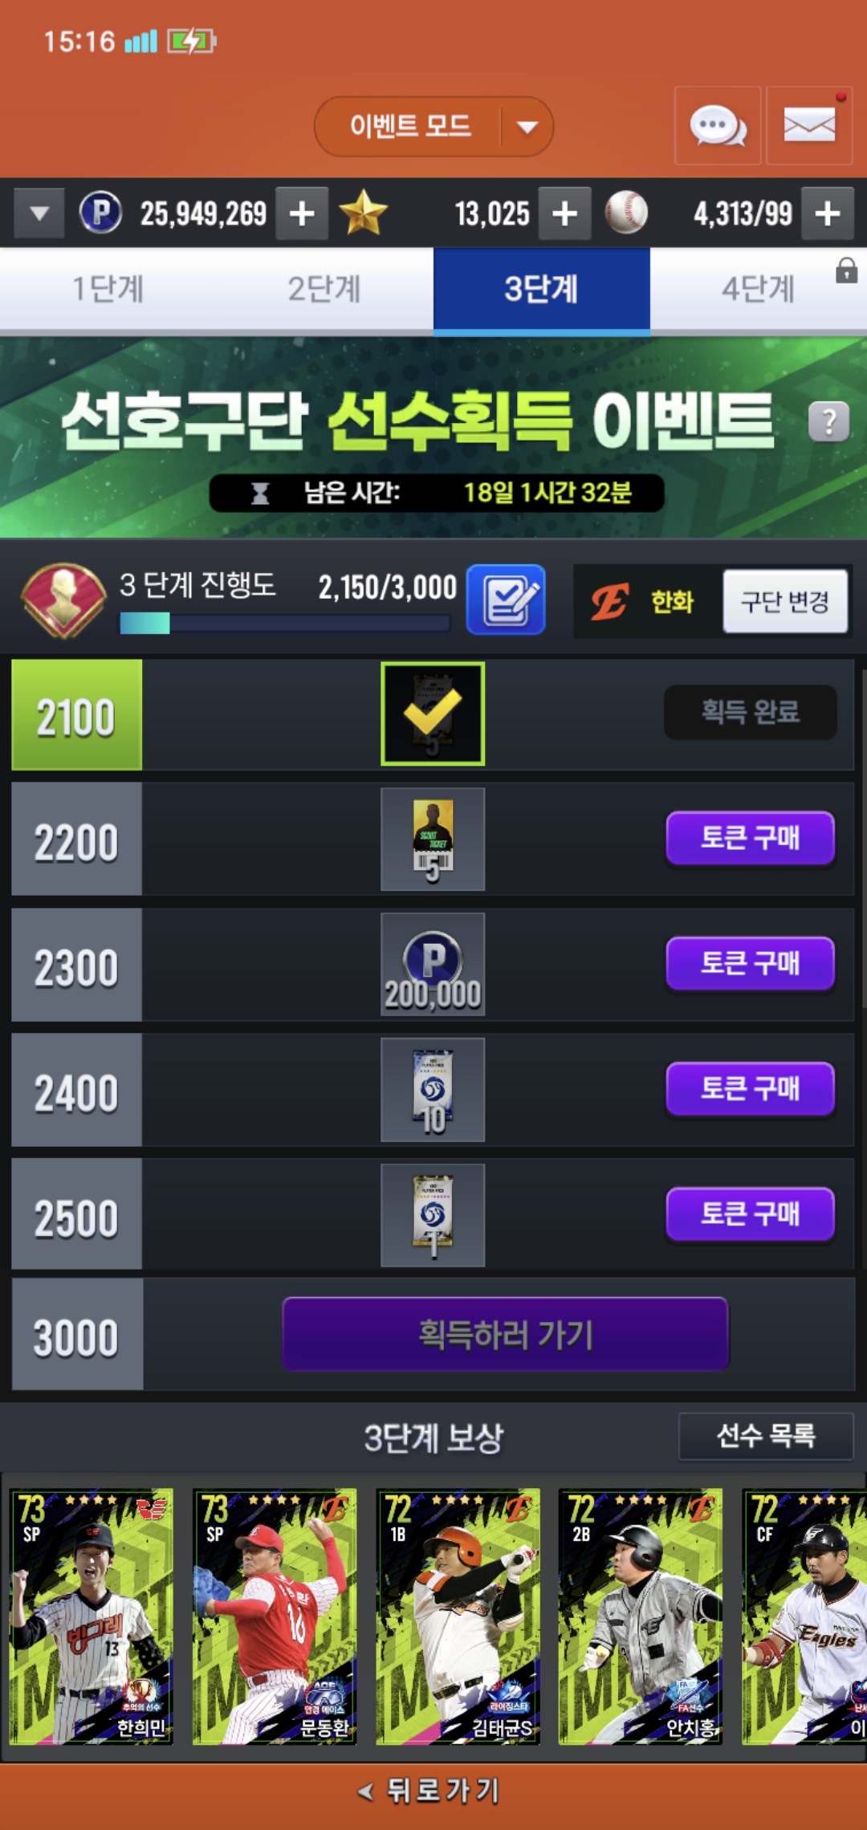Click the 획득하러 가기 button

pos(505,1334)
